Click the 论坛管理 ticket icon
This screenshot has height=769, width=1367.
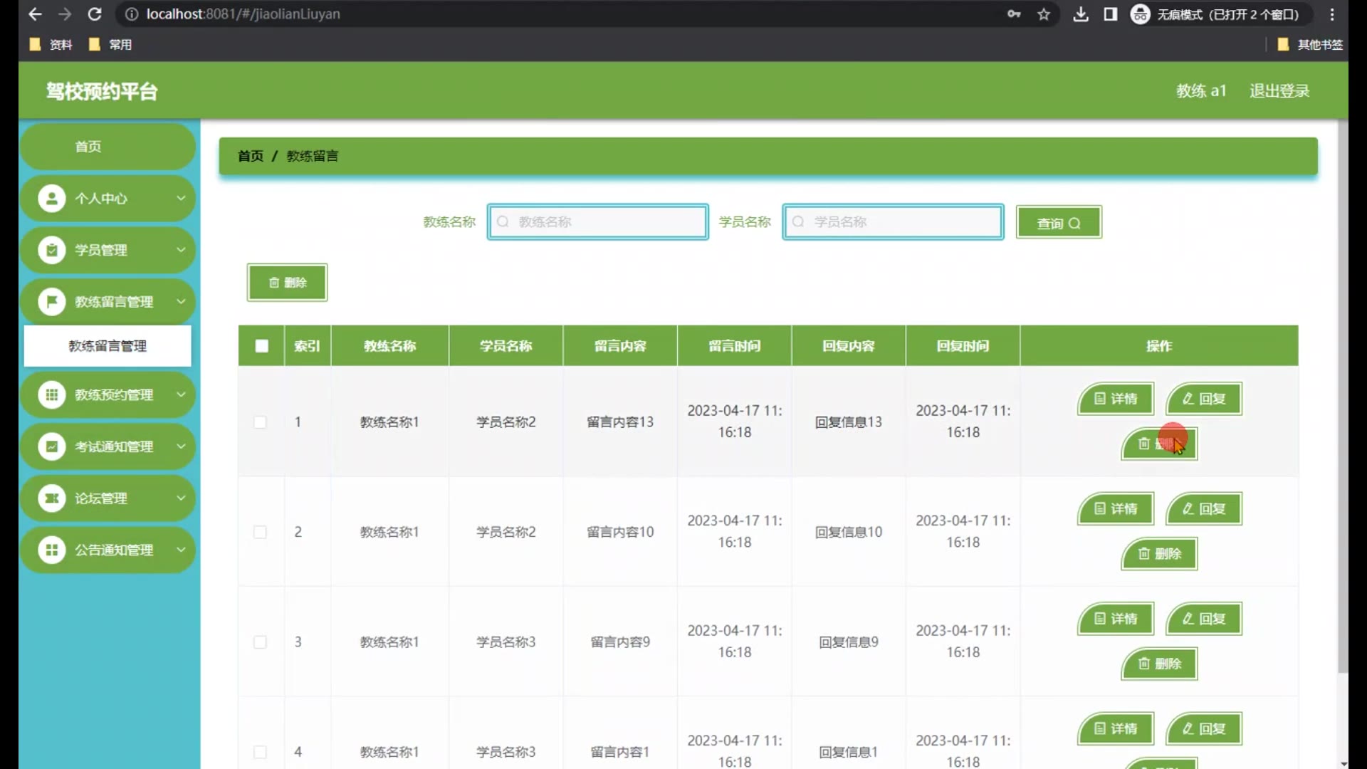pyautogui.click(x=51, y=498)
